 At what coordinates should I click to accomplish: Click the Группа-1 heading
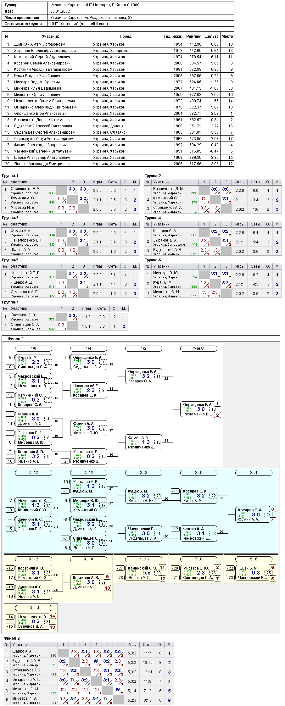click(10, 176)
